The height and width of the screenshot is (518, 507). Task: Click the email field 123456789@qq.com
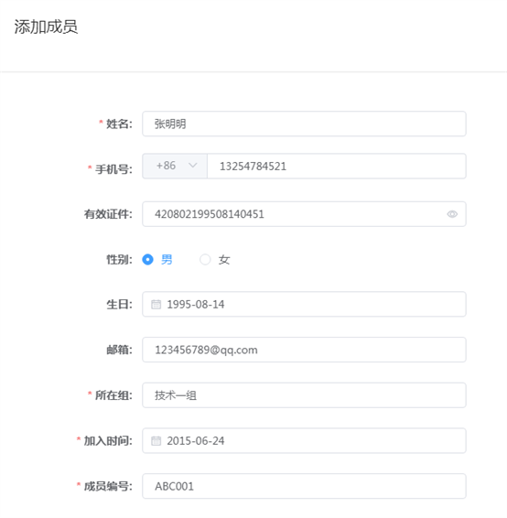(x=304, y=350)
